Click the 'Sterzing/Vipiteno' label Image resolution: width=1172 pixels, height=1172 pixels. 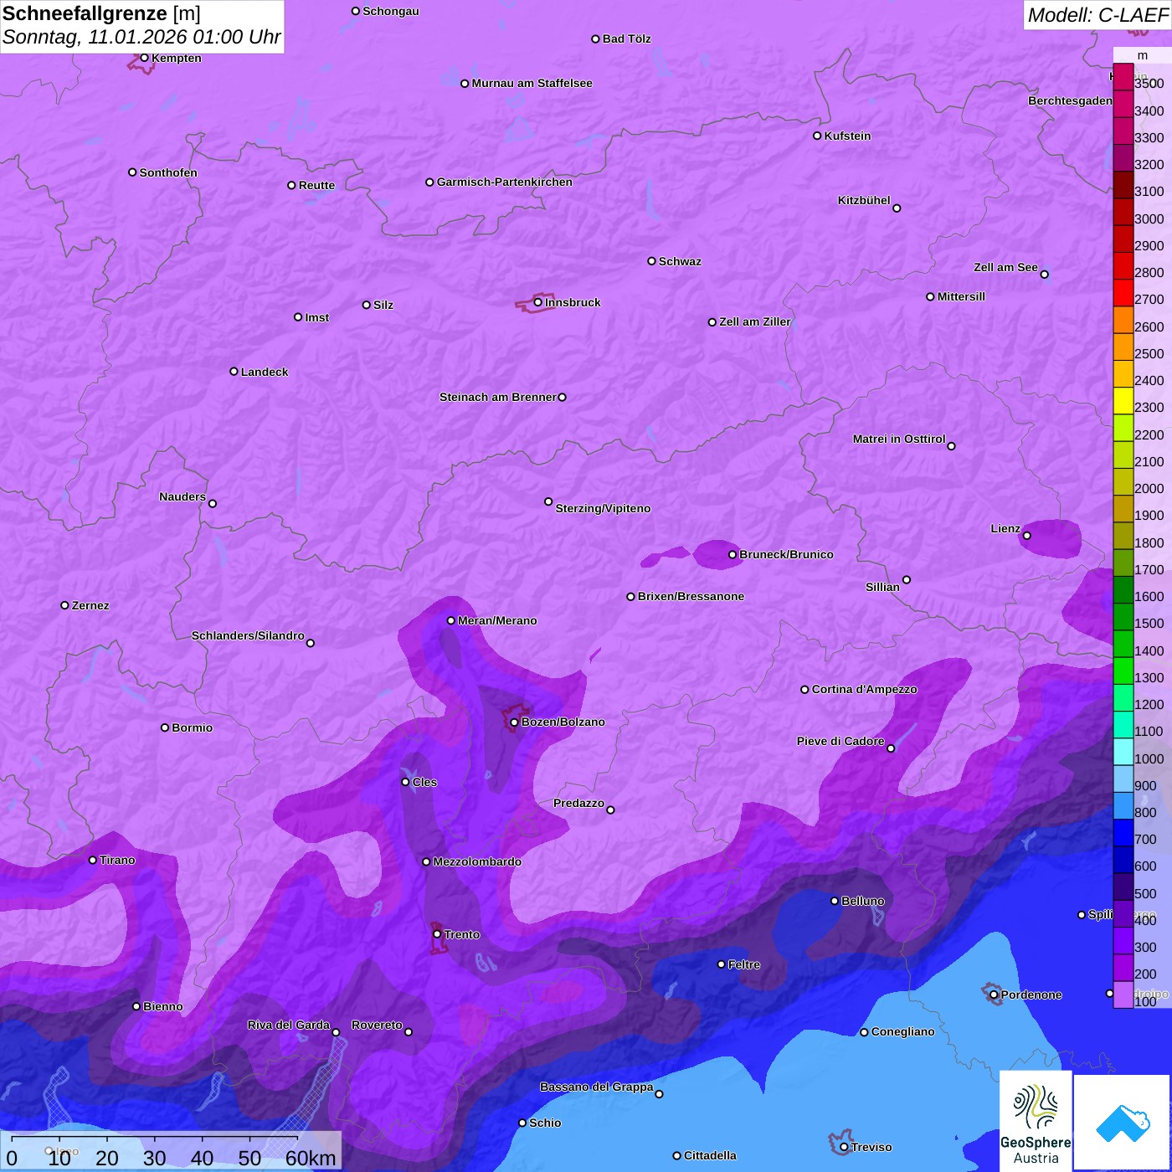[x=603, y=508]
